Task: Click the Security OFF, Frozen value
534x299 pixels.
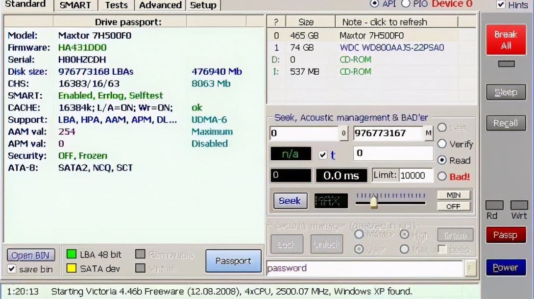Action: click(83, 156)
